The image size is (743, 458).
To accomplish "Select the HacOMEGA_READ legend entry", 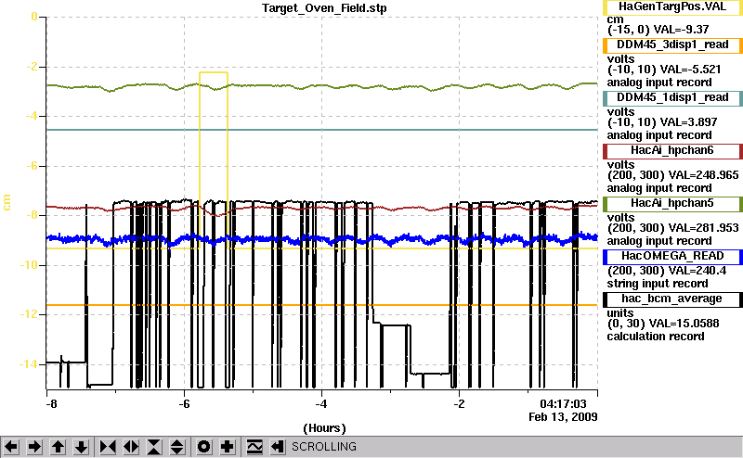I will (x=672, y=257).
